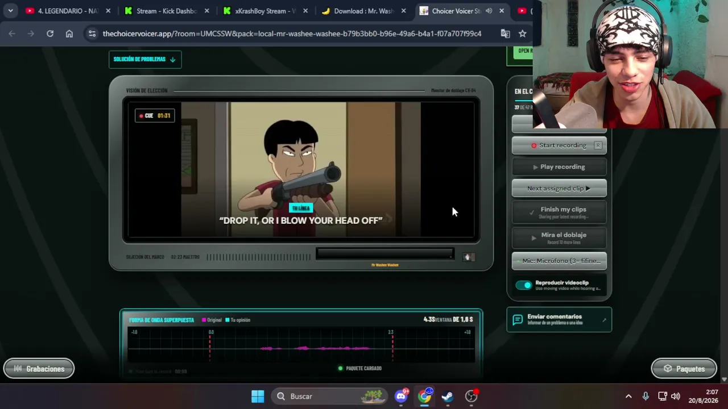The image size is (728, 409).
Task: Click the Enviar comentarios chat bubble icon
Action: point(518,320)
